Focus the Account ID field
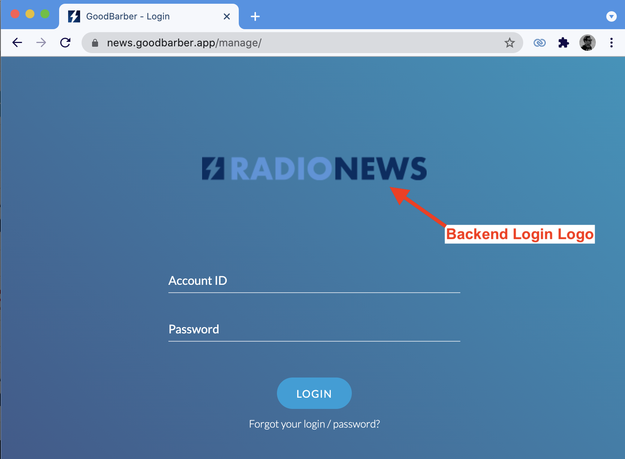The width and height of the screenshot is (625, 459). point(314,281)
